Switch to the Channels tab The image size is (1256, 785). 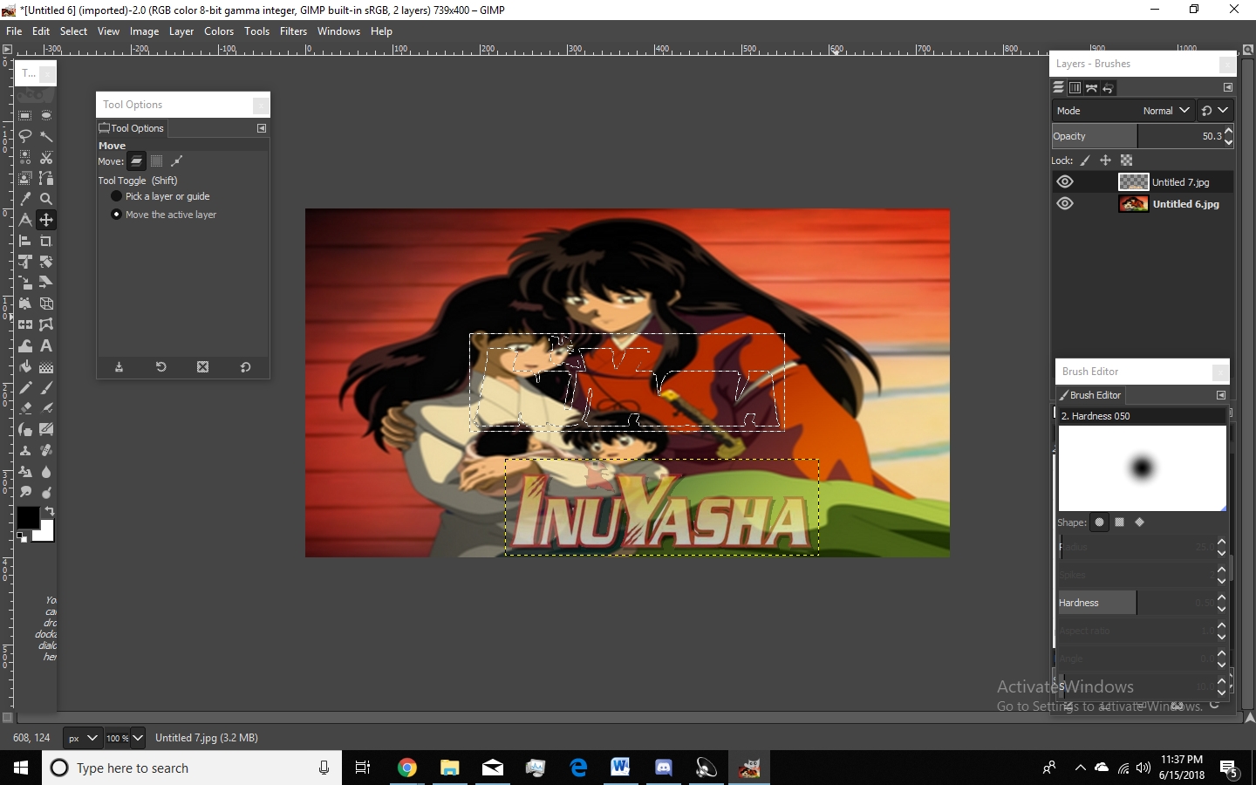[x=1075, y=88]
